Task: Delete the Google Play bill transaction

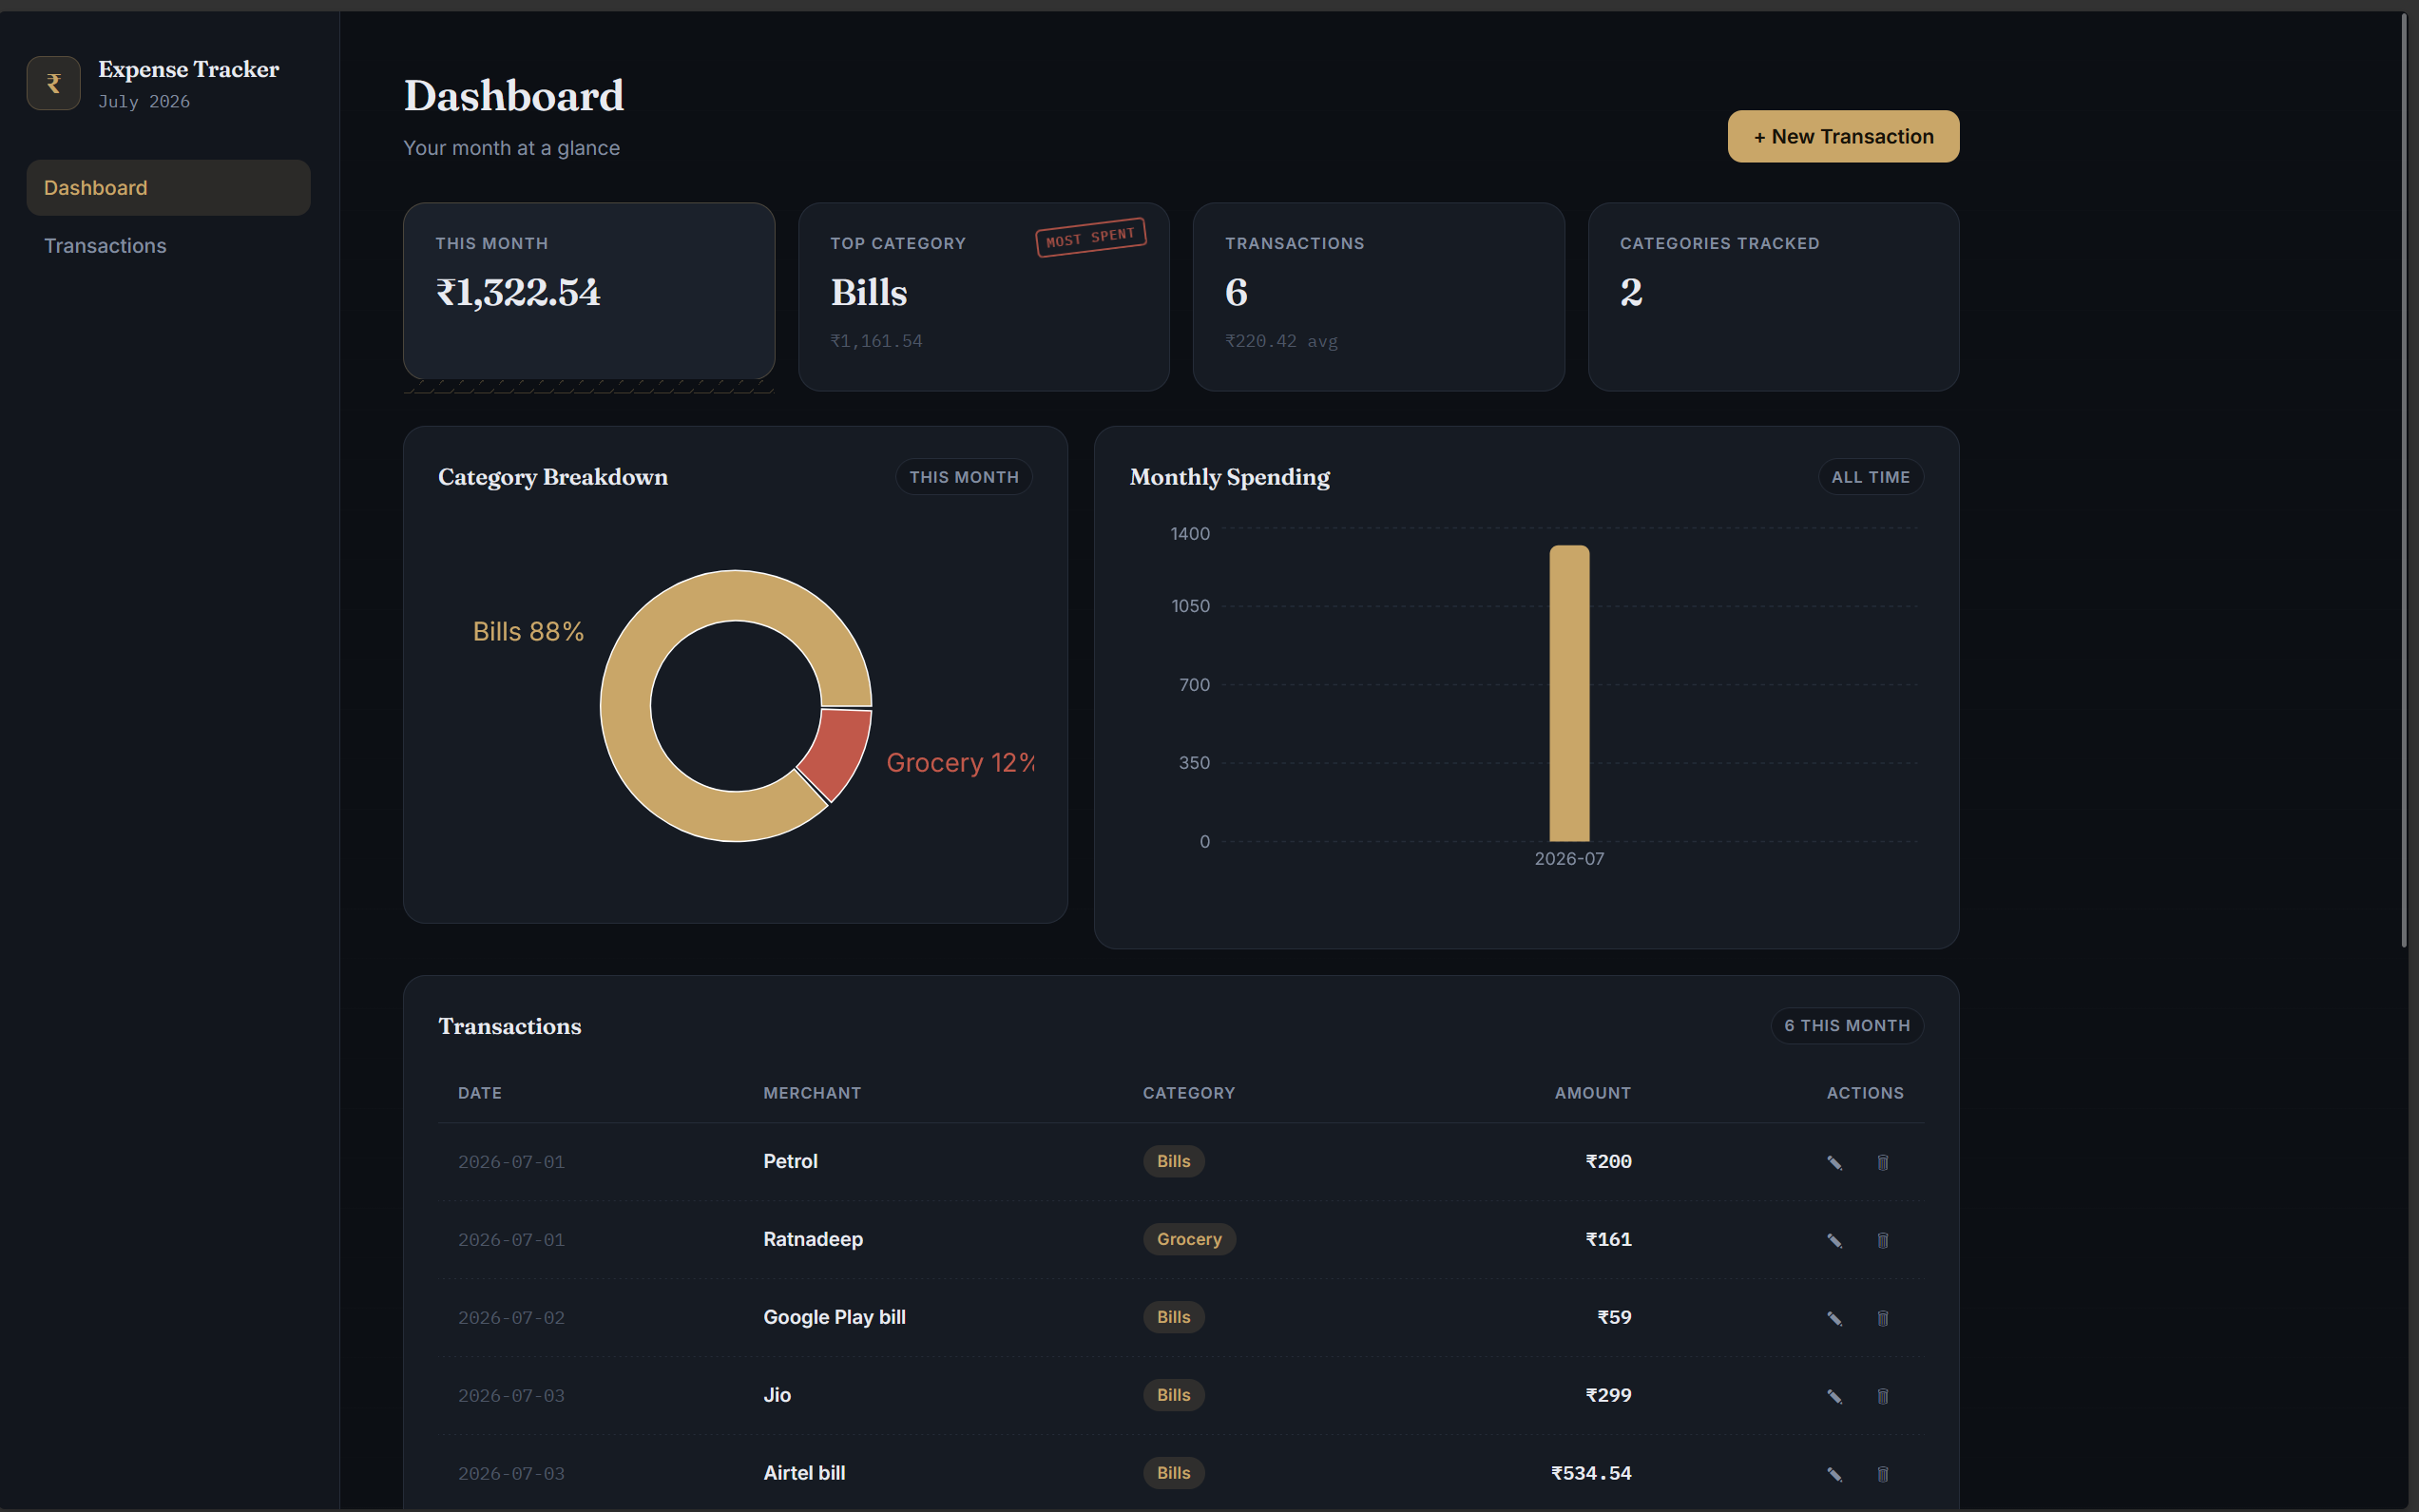Action: tap(1882, 1318)
